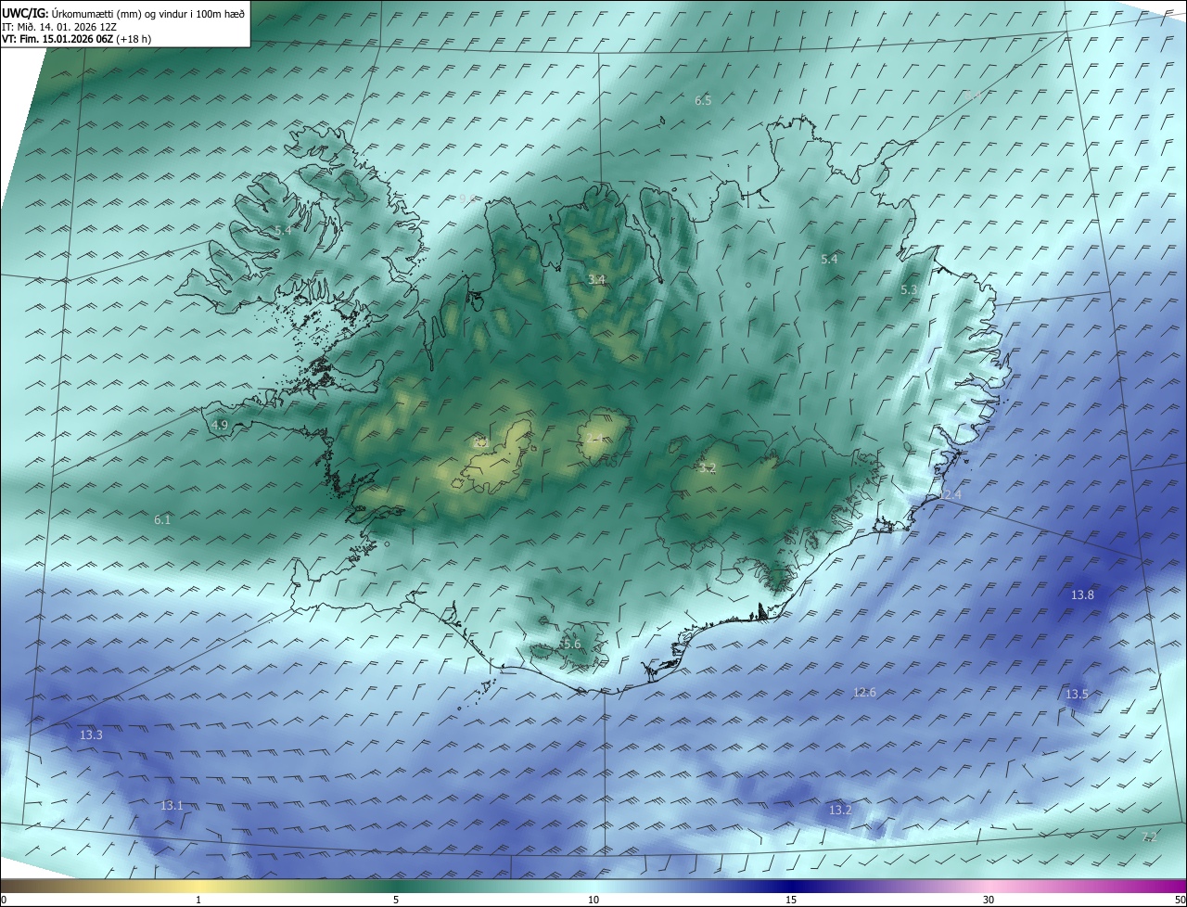Click the 12.4 value label on the southeast coast
This screenshot has width=1187, height=907.
pyautogui.click(x=951, y=495)
